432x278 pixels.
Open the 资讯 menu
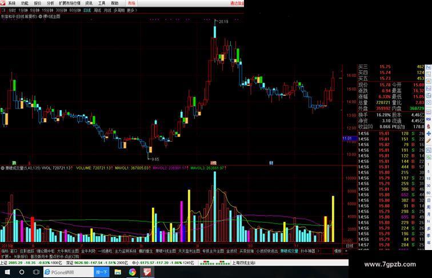point(89,3)
